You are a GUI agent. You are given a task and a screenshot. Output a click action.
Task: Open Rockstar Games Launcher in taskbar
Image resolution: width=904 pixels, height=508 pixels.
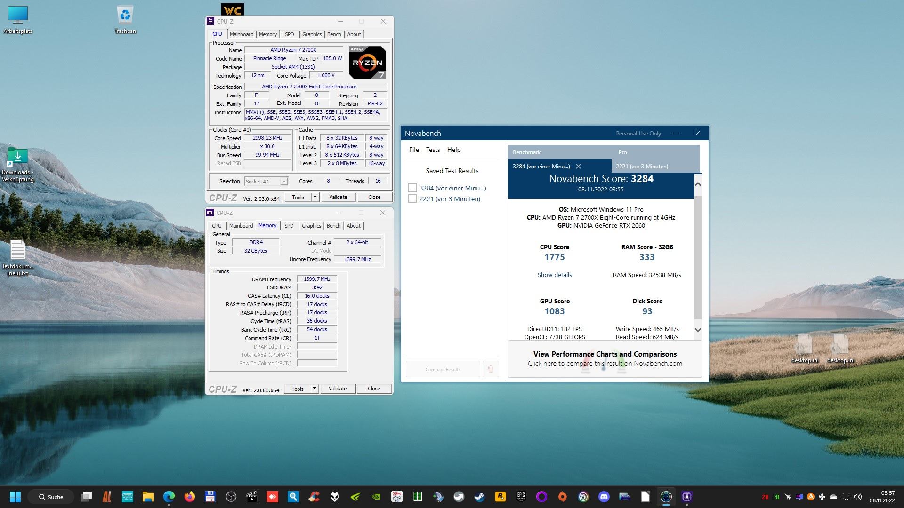pos(500,497)
